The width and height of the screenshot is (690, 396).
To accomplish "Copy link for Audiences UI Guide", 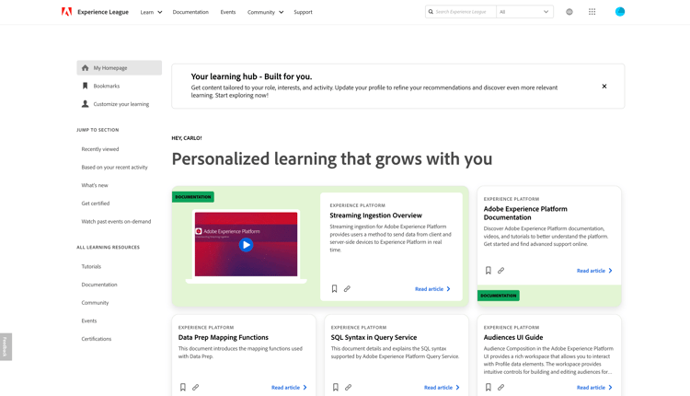I will pyautogui.click(x=500, y=387).
